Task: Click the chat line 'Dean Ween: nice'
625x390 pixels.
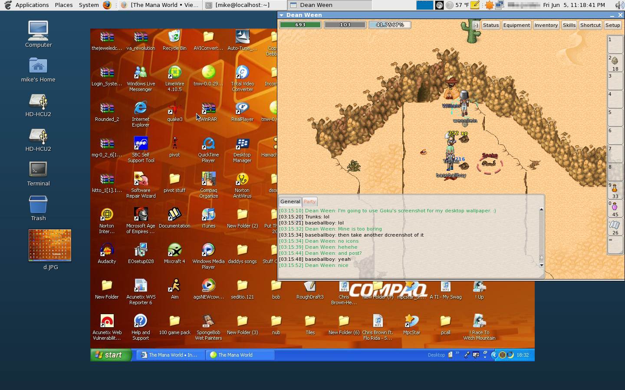Action: pyautogui.click(x=314, y=265)
